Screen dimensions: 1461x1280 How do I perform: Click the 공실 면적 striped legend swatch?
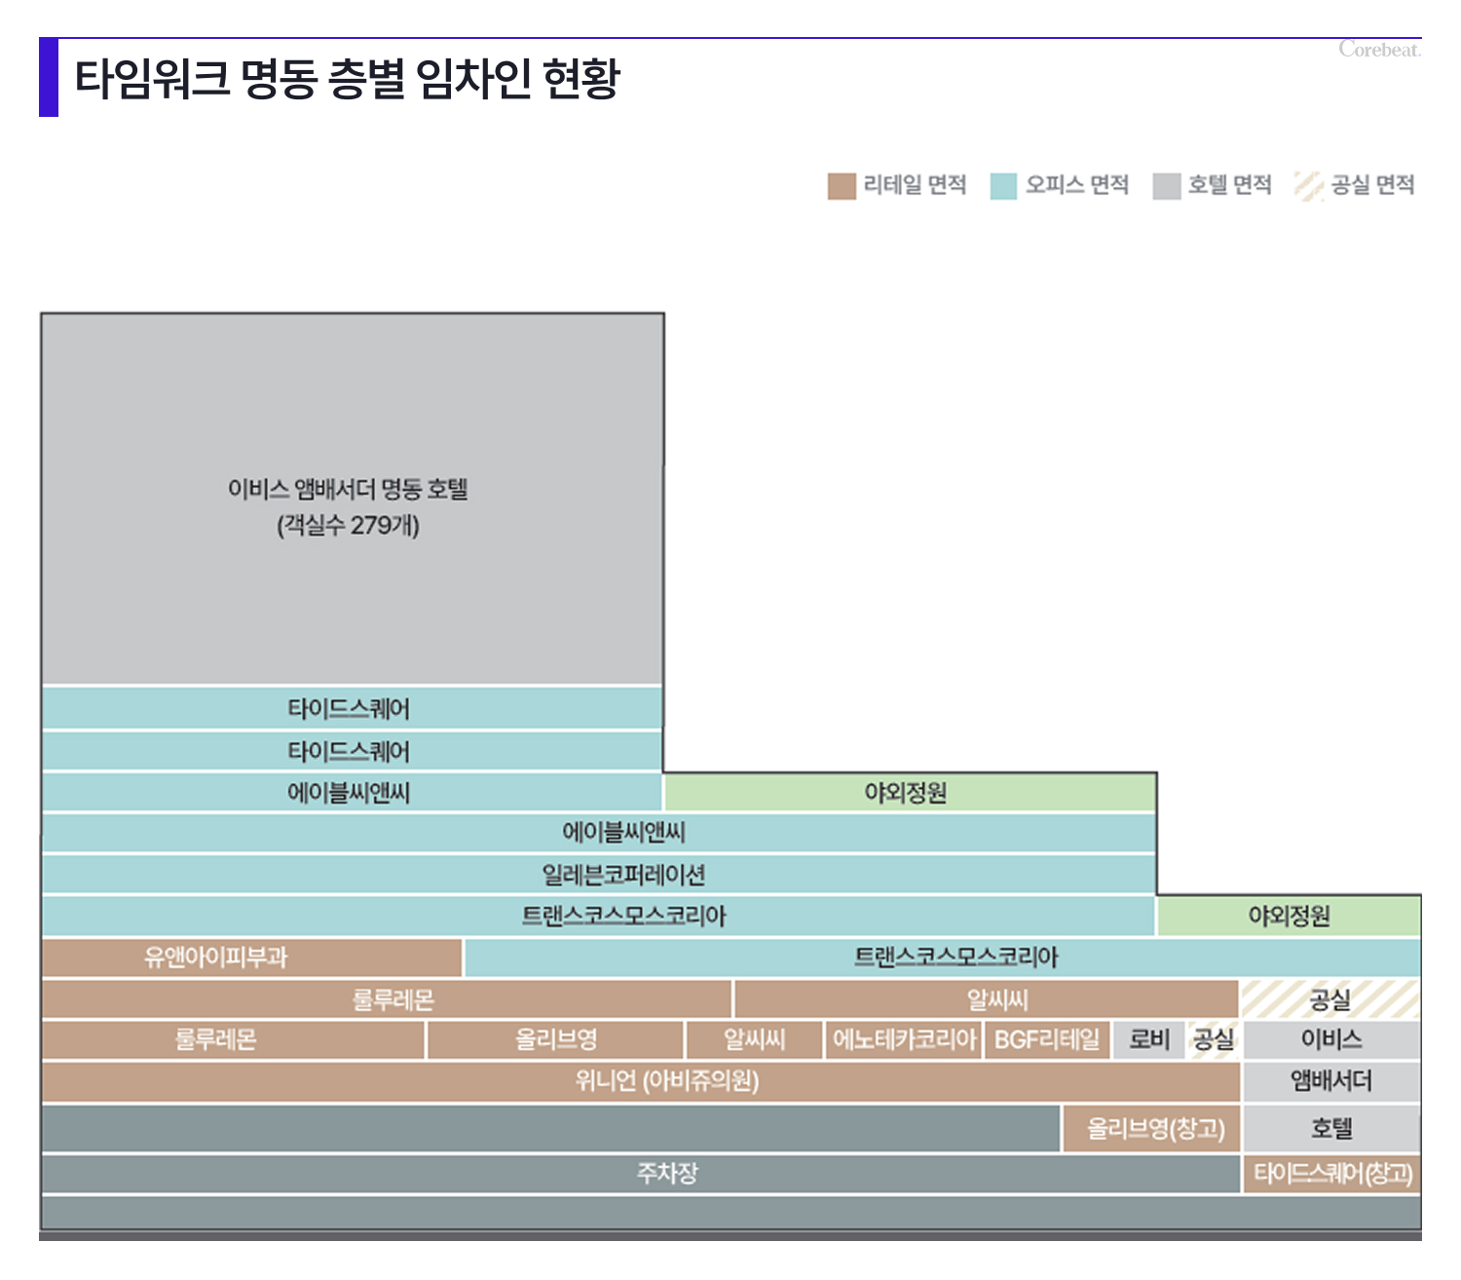tap(1309, 186)
